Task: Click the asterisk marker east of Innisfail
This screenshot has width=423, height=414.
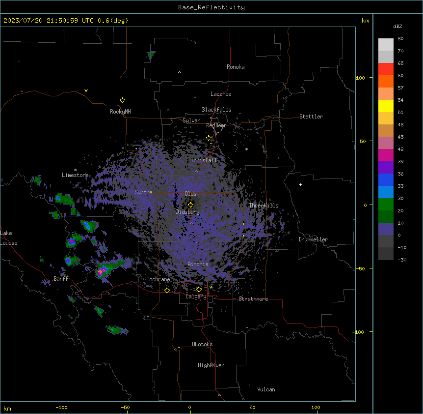Action: (x=246, y=149)
